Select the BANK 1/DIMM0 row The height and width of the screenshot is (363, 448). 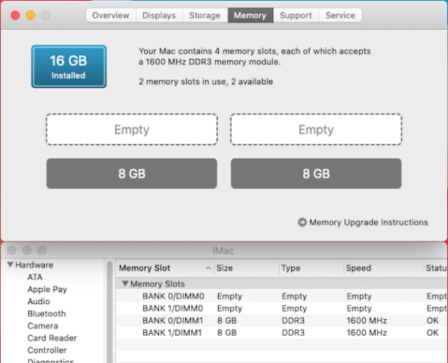(x=281, y=309)
